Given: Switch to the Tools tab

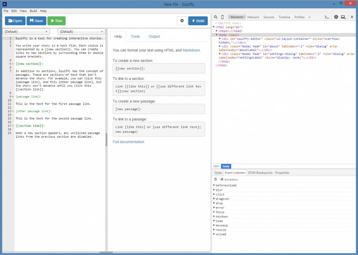Looking at the screenshot, I should 135,36.
